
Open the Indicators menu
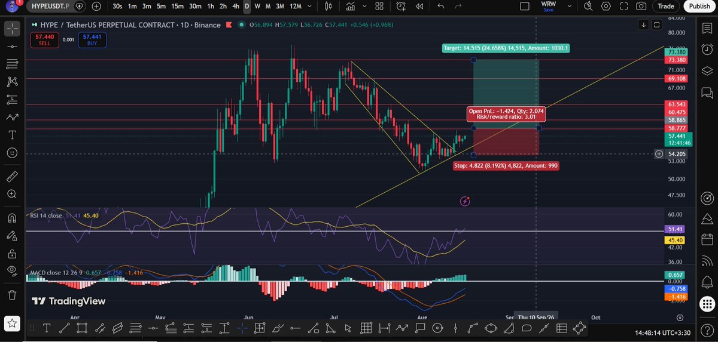(350, 6)
